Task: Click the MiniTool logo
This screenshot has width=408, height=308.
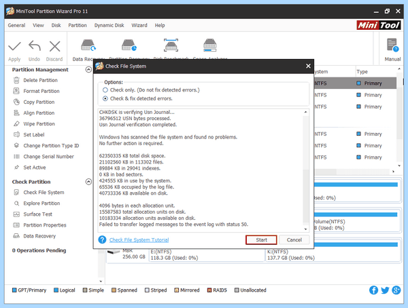Action: pos(379,25)
